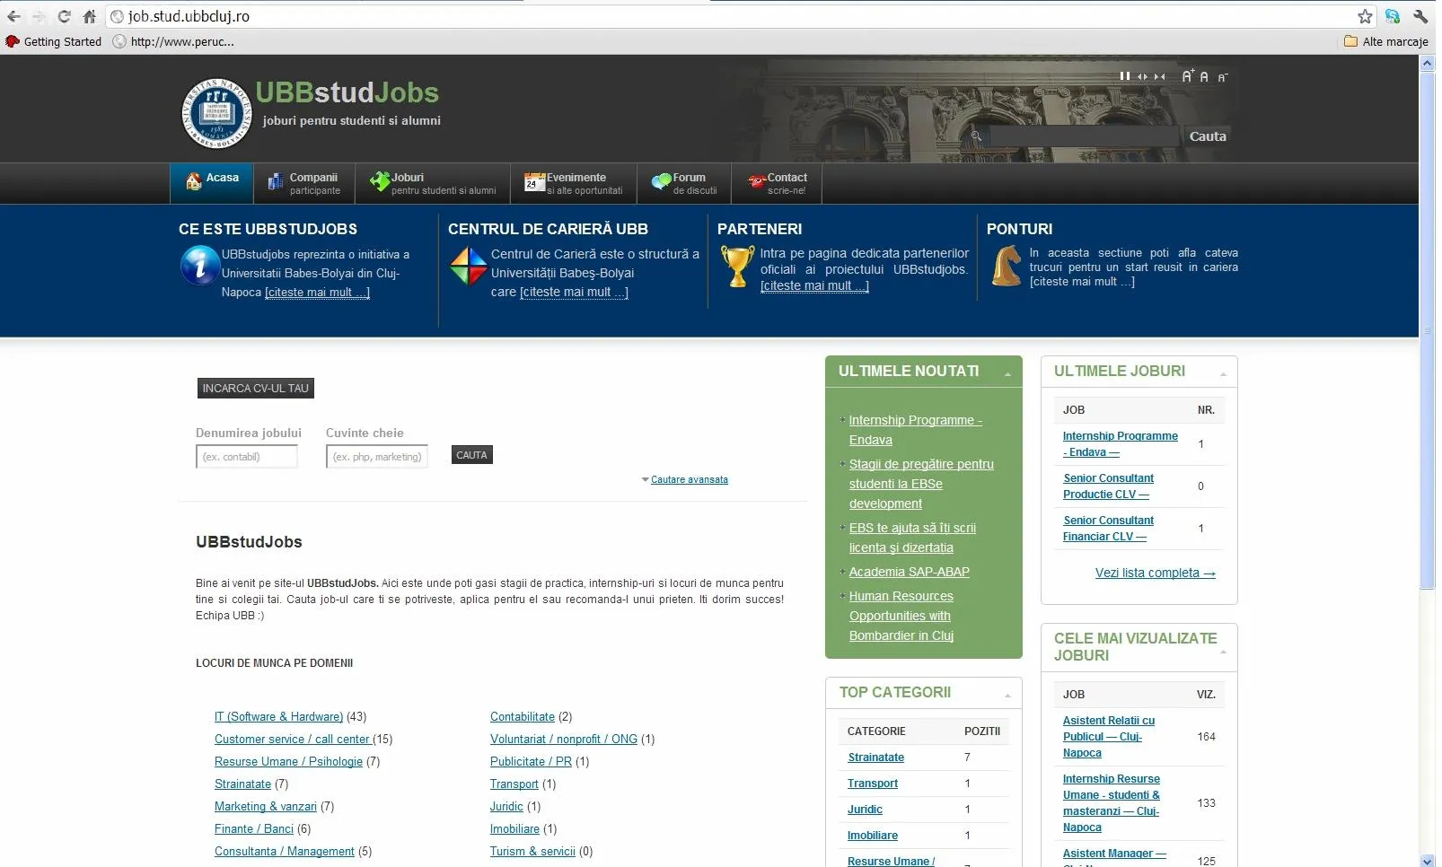Image resolution: width=1442 pixels, height=867 pixels.
Task: Collapse the Top Categorii panel
Action: click(x=1007, y=695)
